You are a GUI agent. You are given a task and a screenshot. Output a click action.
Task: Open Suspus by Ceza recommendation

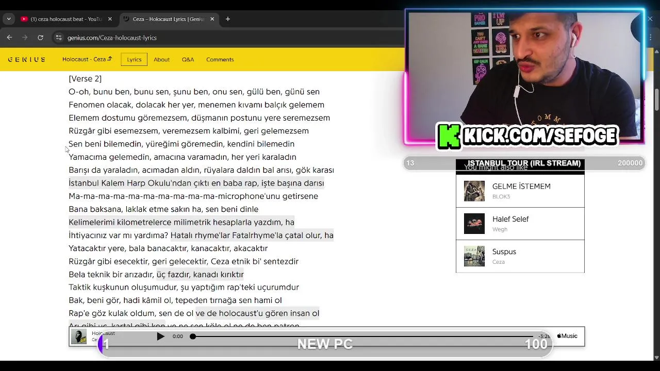pos(520,256)
